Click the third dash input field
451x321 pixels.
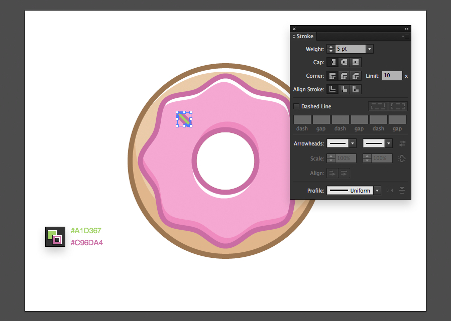pos(379,119)
